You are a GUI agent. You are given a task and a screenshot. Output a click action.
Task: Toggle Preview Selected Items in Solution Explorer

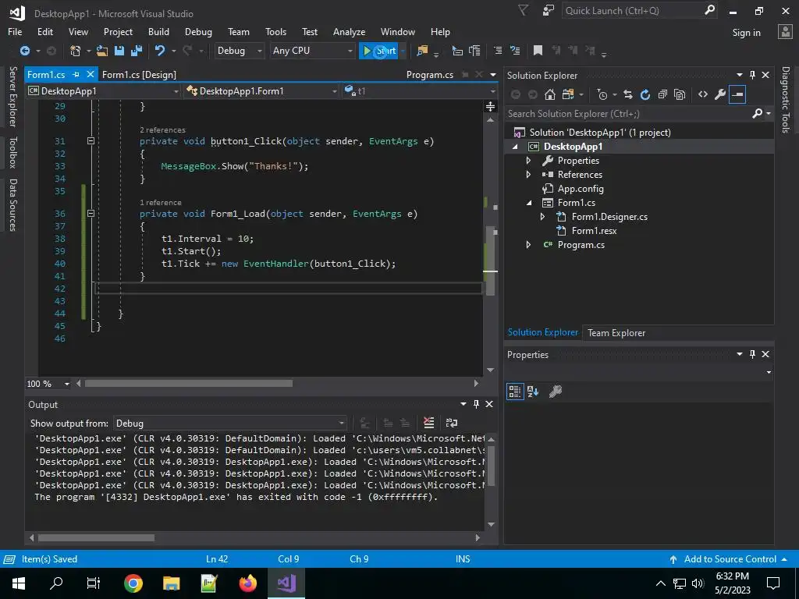point(737,94)
